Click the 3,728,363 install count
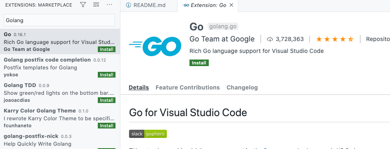The width and height of the screenshot is (390, 149). pyautogui.click(x=290, y=39)
